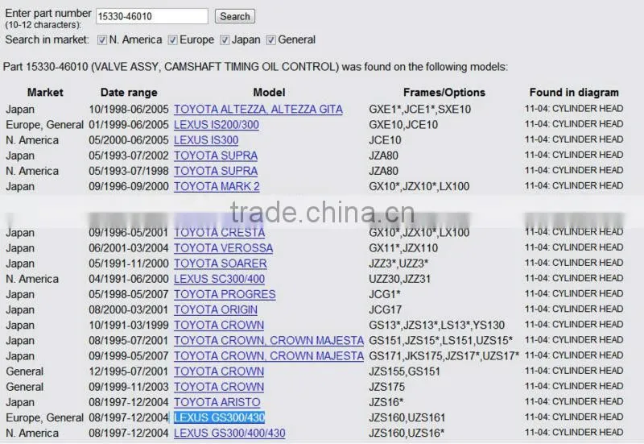Click the Search button
Image resolution: width=644 pixels, height=444 pixels.
pos(235,16)
